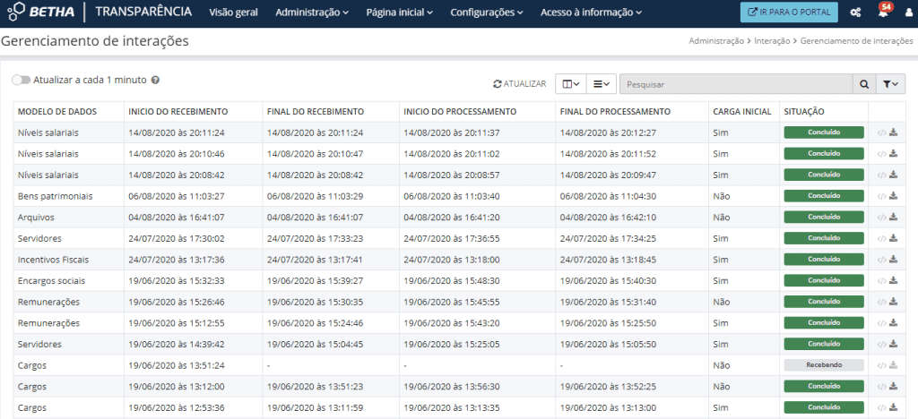Click the Recebendo status of Cargos row
The image size is (918, 419).
(823, 365)
